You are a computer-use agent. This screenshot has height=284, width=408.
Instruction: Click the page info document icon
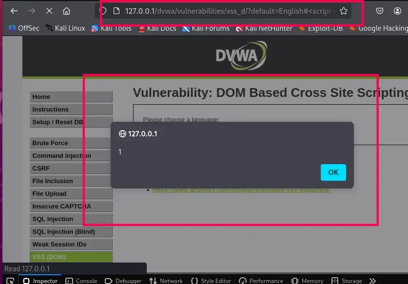pos(117,11)
